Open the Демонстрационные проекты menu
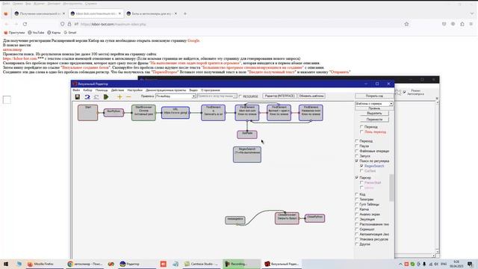 point(166,90)
